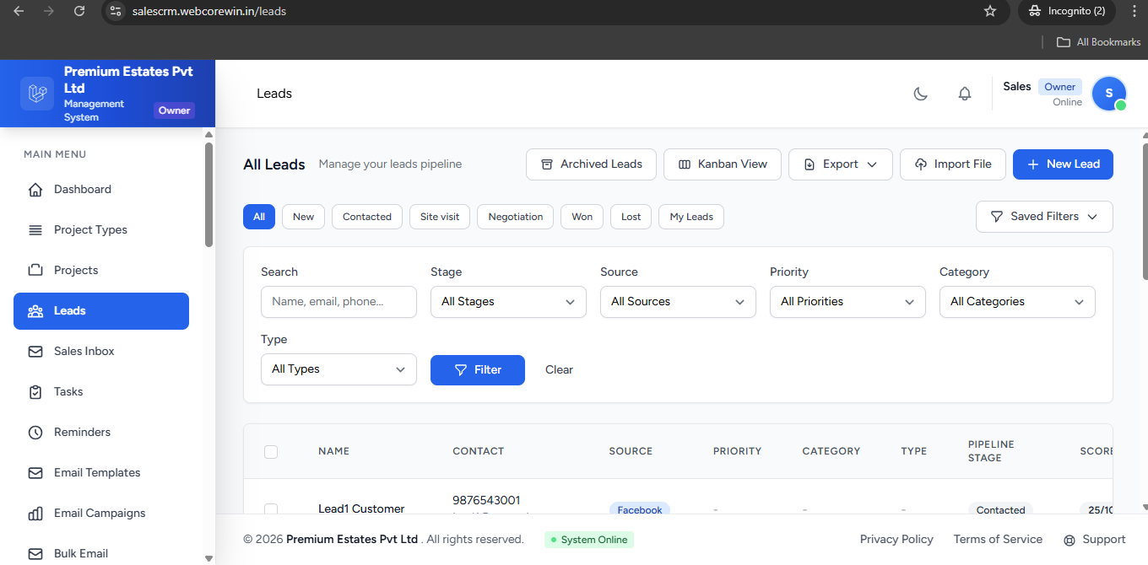Clear the applied filters
This screenshot has height=565, width=1148.
[x=559, y=370]
